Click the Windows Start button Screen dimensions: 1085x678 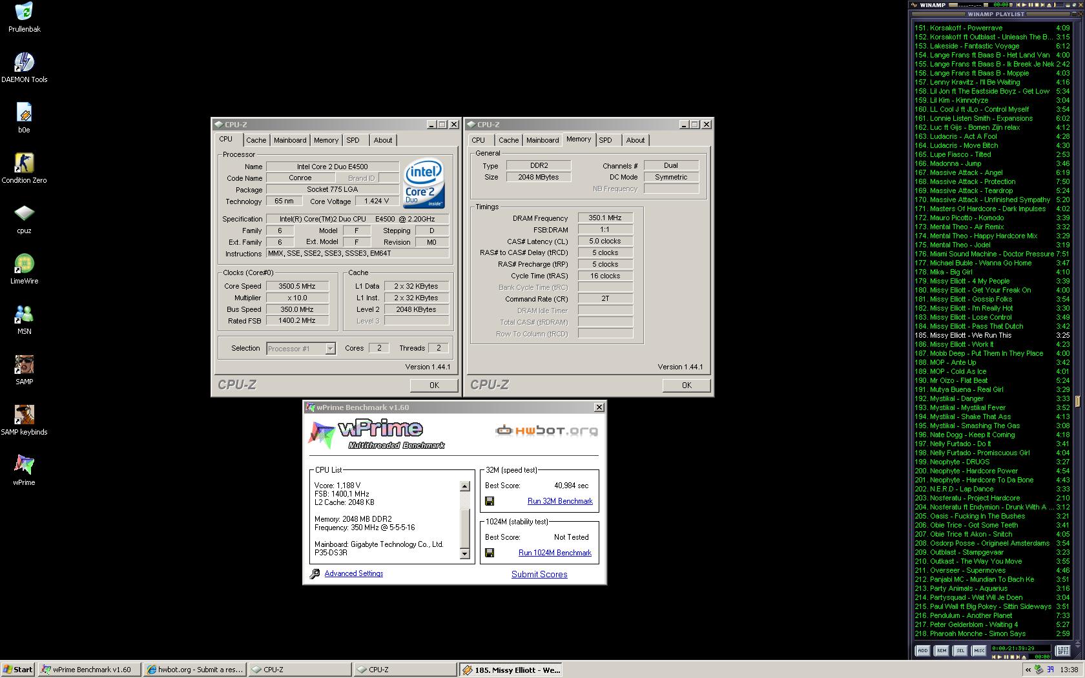pyautogui.click(x=18, y=670)
